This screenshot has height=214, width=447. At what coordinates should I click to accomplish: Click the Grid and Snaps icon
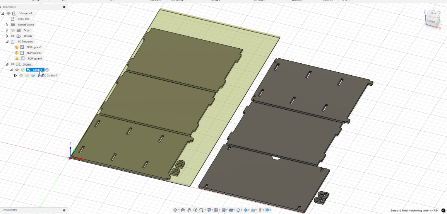216,210
